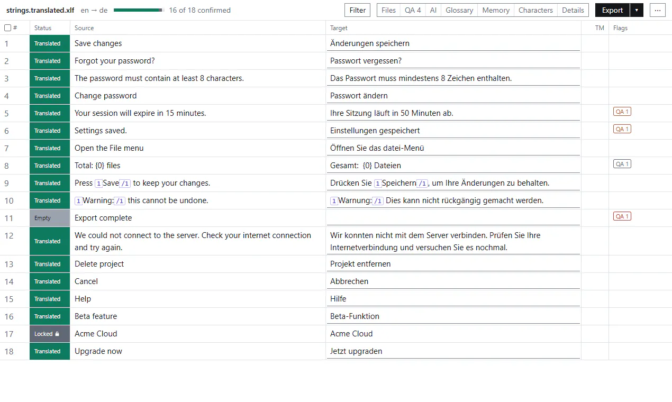672x402 pixels.
Task: Edit the empty target for Export complete
Action: (453, 218)
